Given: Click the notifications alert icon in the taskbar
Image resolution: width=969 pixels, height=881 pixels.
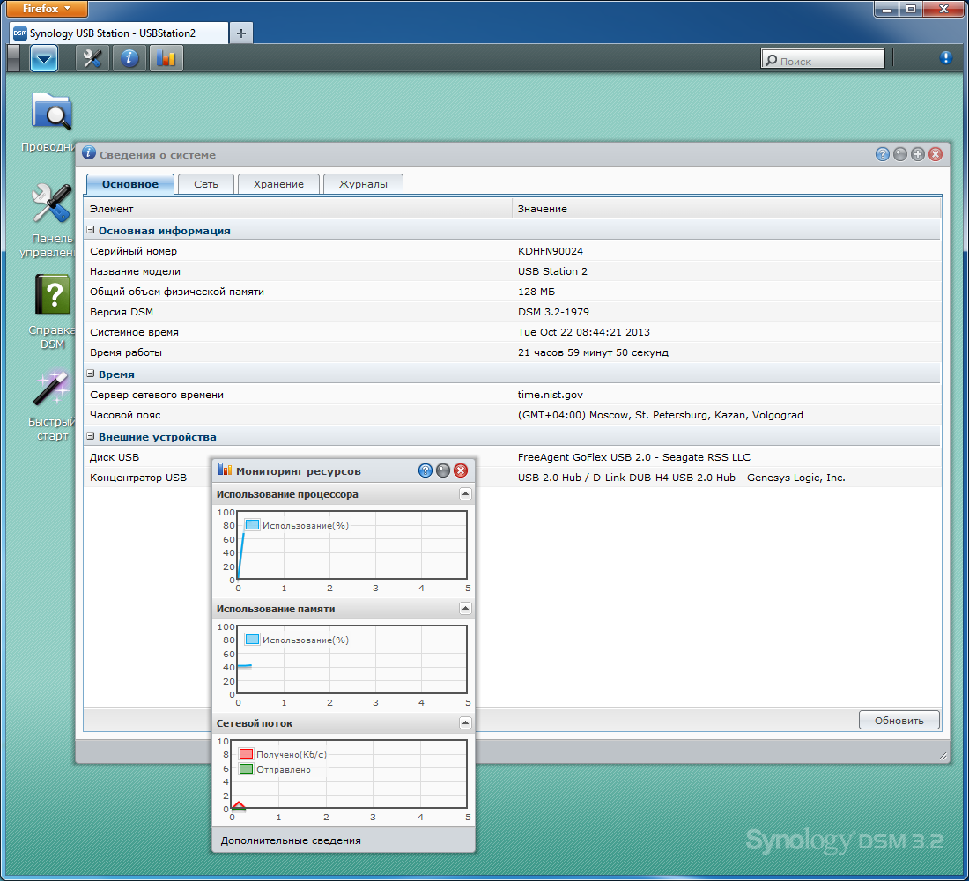Looking at the screenshot, I should point(945,58).
